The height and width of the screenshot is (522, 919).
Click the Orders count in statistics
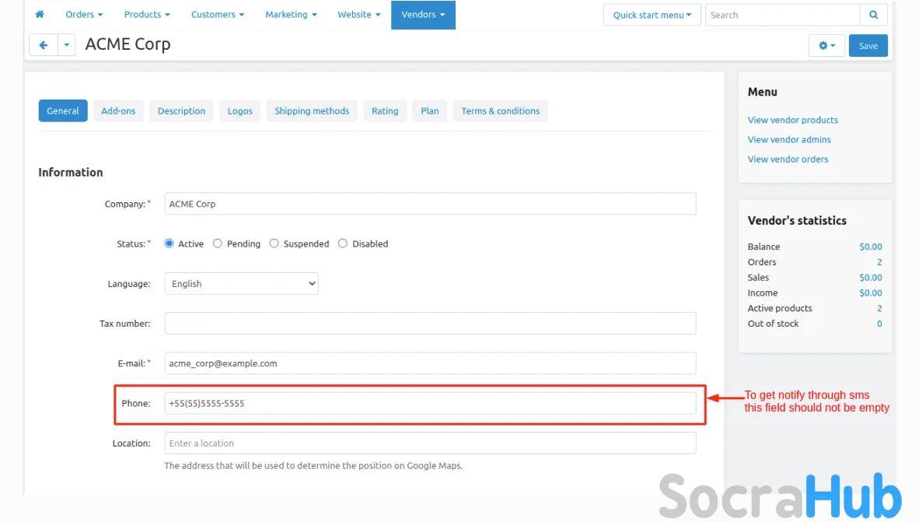point(879,262)
